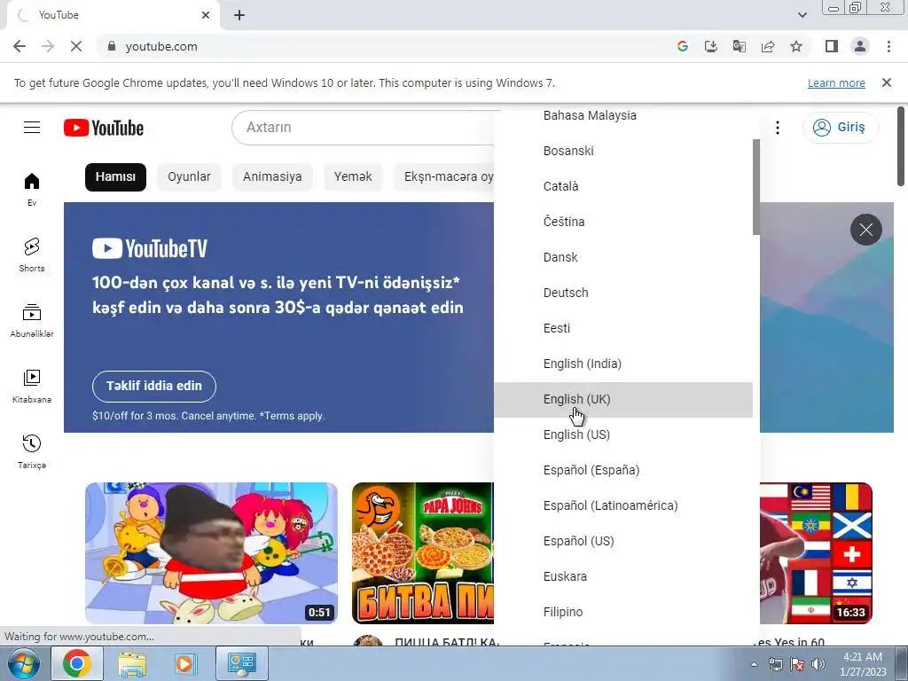Open cartoon video thumbnail 0:51
Screen dimensions: 908x681
[211, 553]
